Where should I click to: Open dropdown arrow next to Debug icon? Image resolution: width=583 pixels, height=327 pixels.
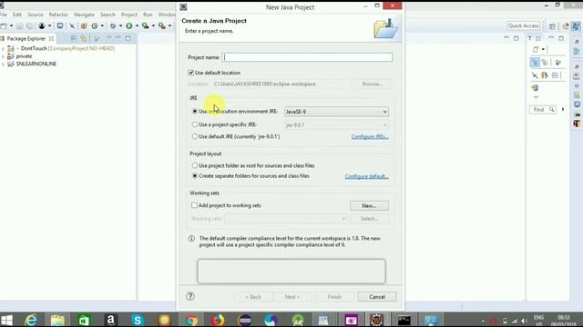[120, 26]
